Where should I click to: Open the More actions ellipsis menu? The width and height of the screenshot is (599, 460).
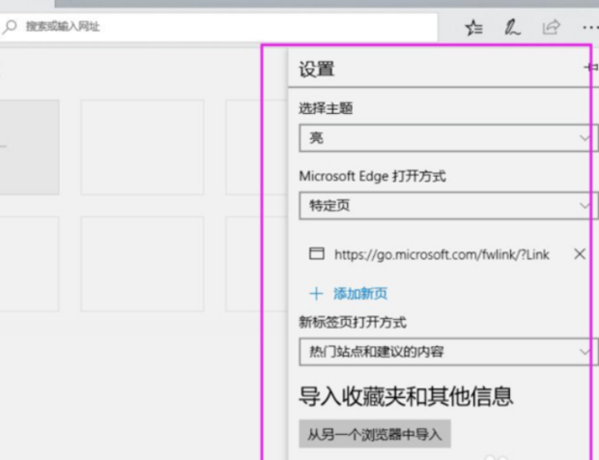tap(590, 27)
